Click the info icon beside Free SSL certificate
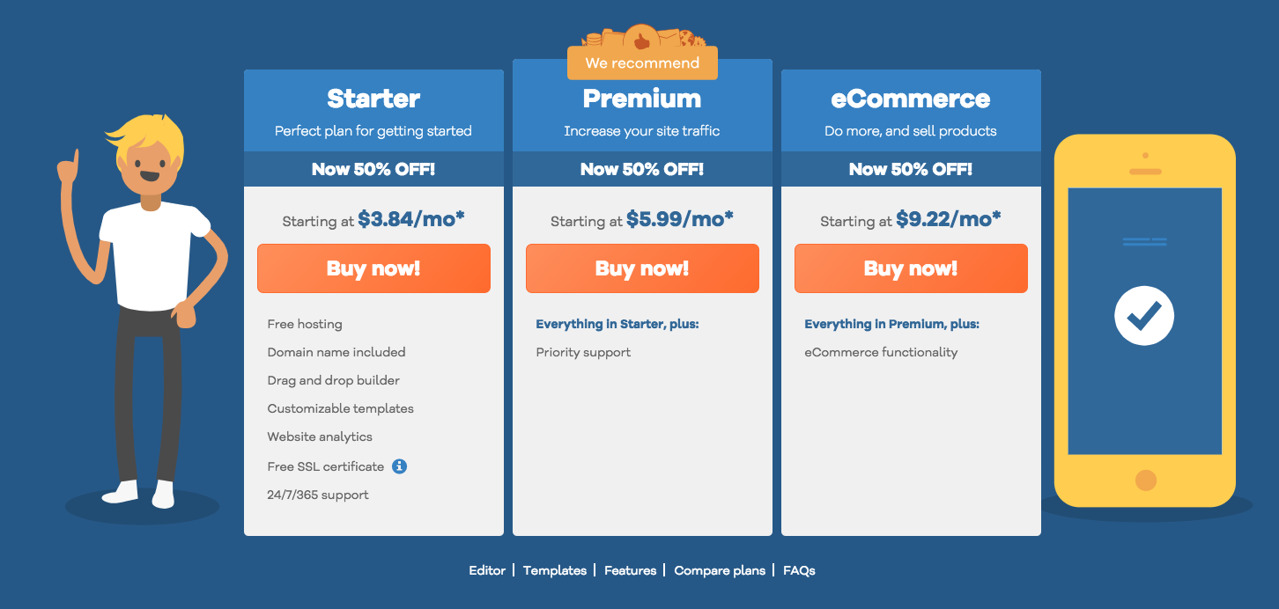 click(x=399, y=466)
